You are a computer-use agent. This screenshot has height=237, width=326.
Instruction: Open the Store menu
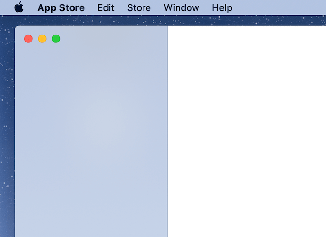click(139, 8)
